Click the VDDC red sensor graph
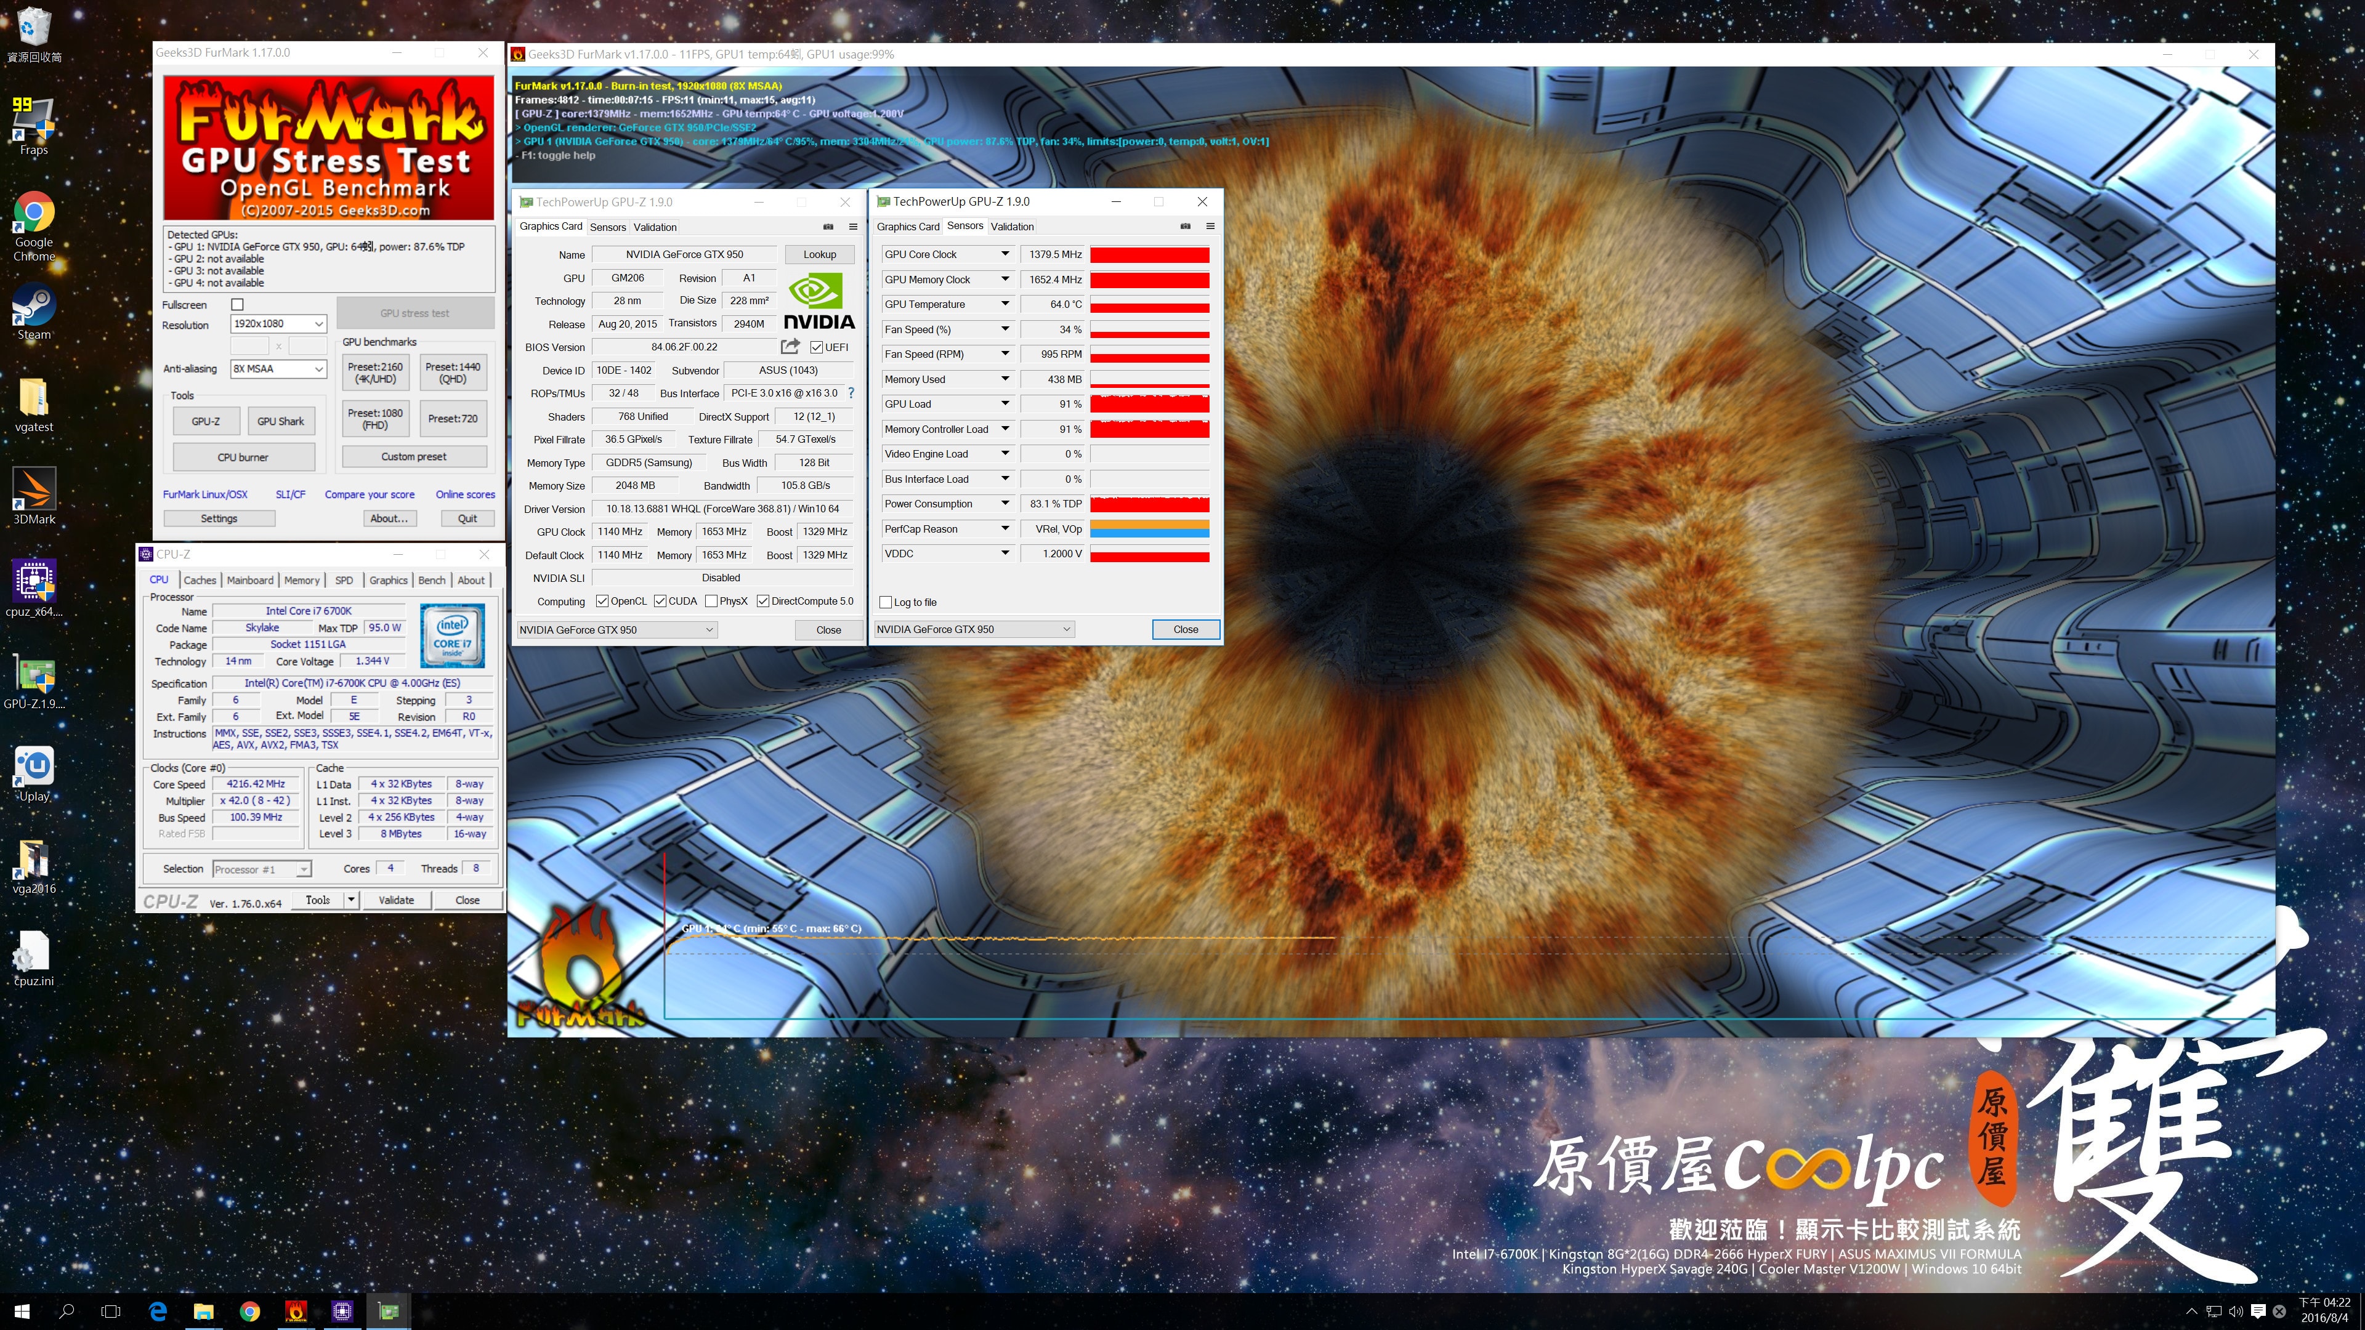2365x1330 pixels. [x=1149, y=554]
